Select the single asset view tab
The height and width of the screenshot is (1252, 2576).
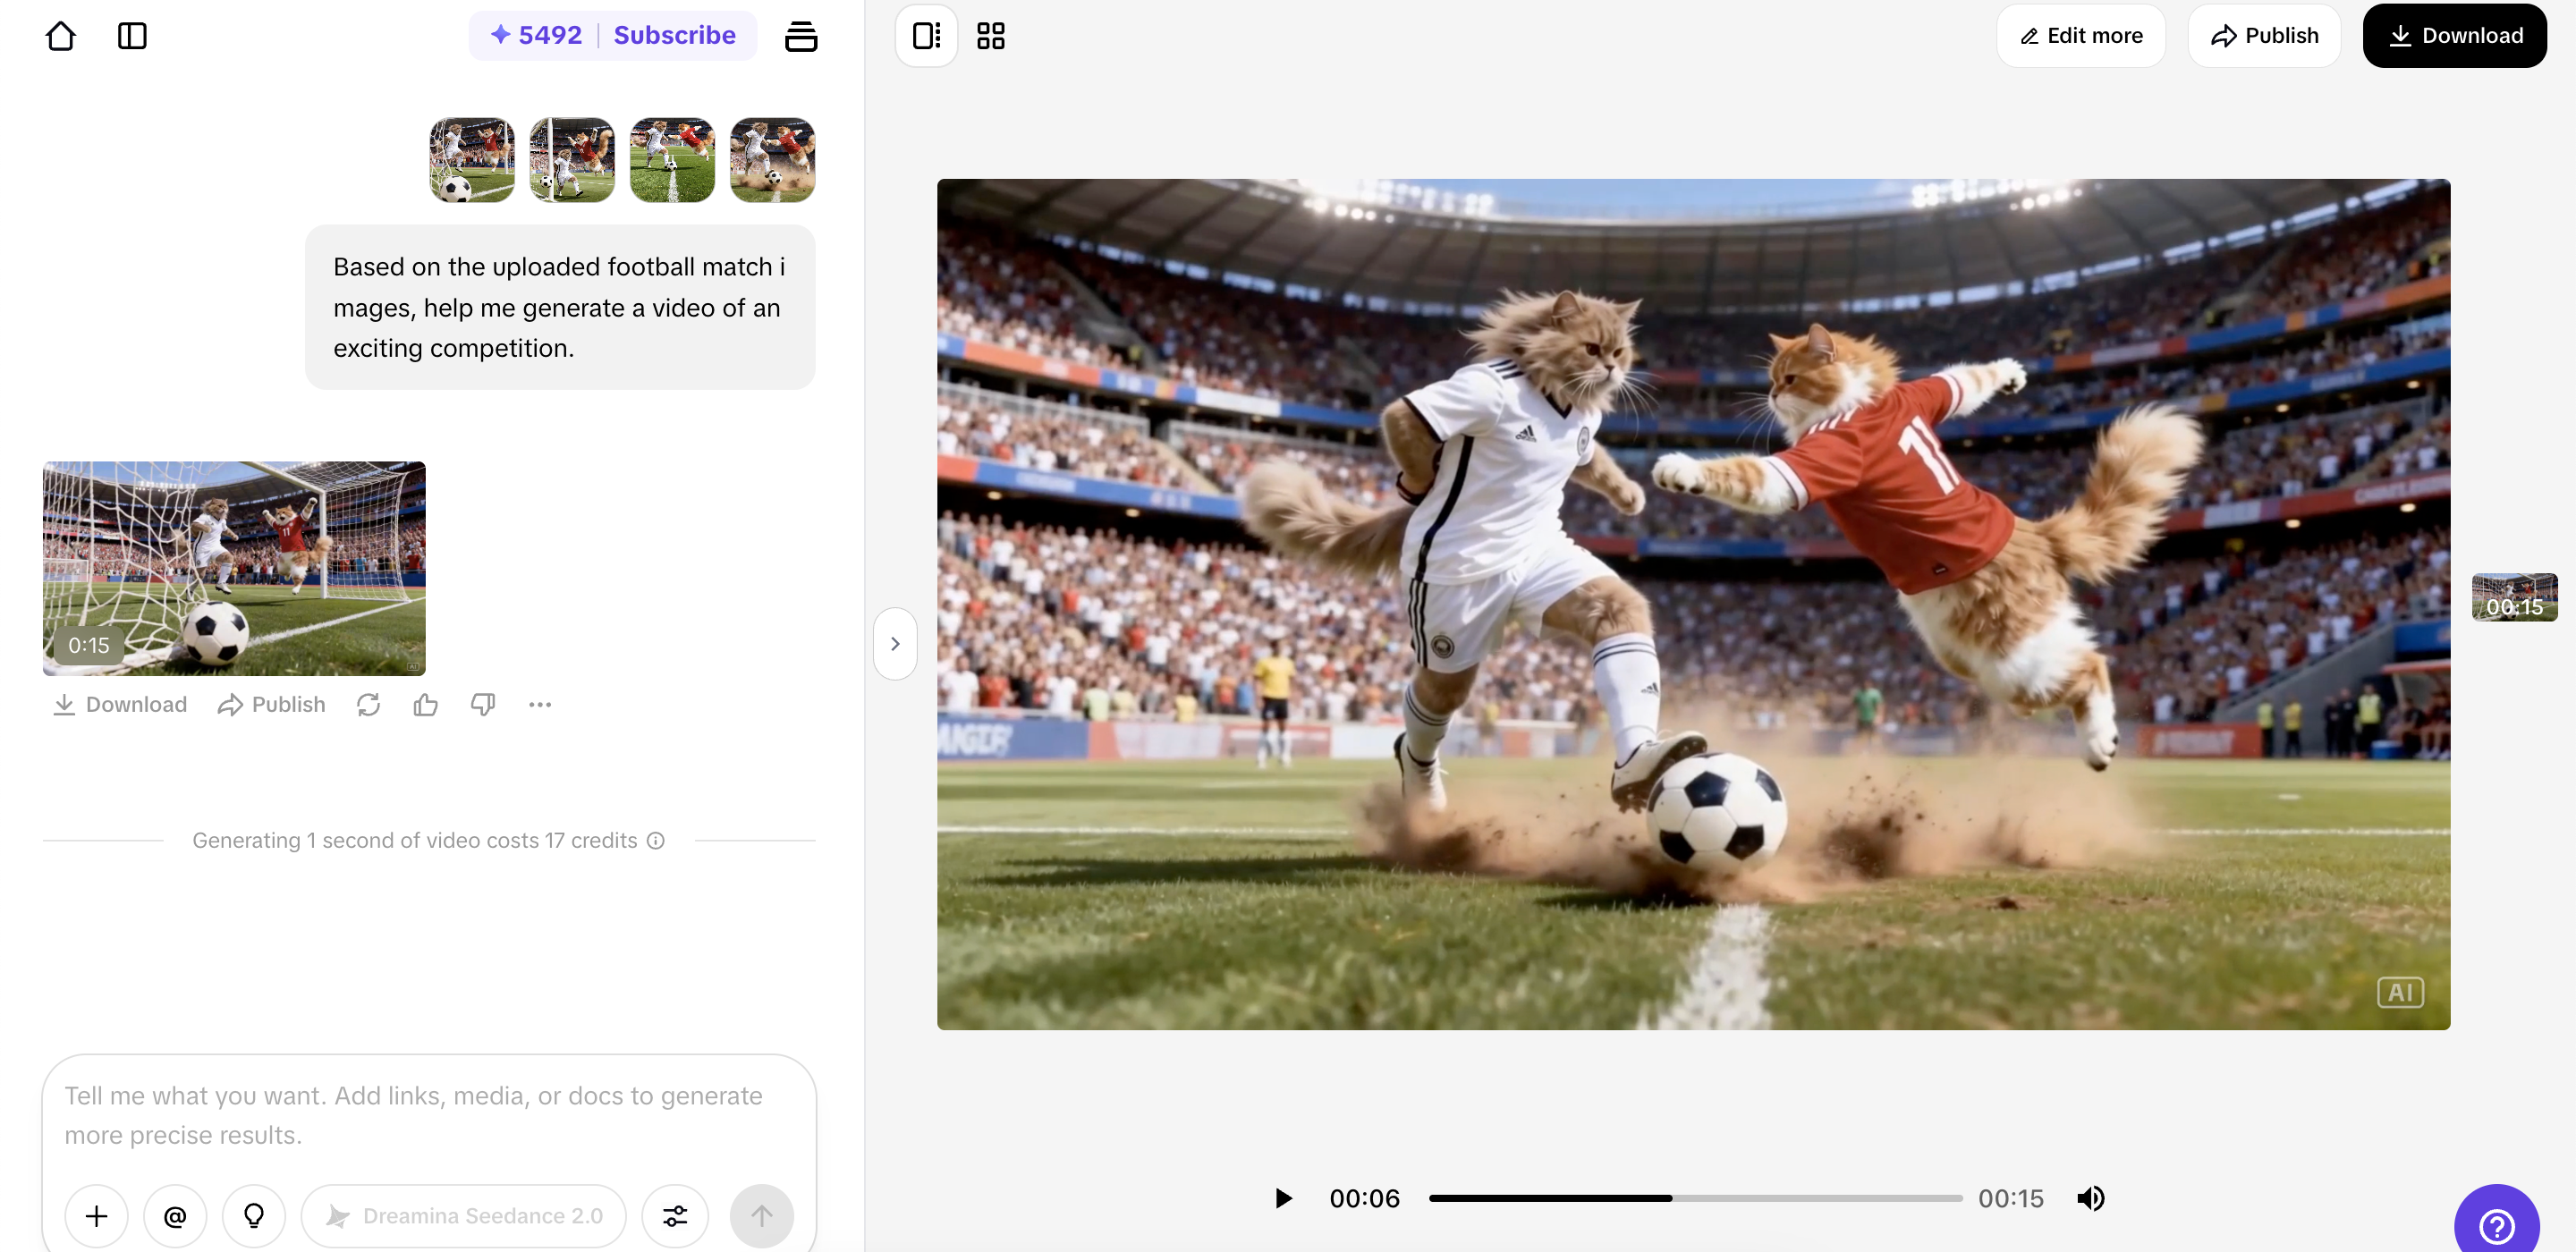(x=925, y=35)
